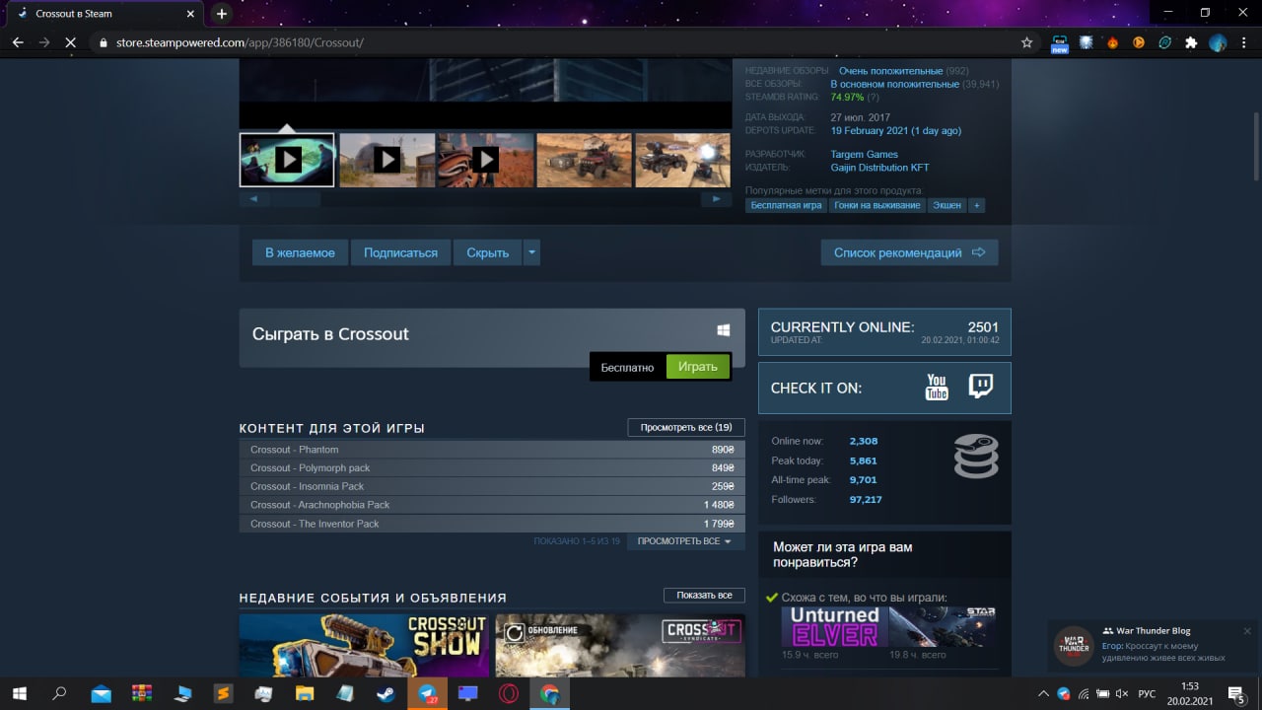This screenshot has height=710, width=1262.
Task: Click Просмотреть все (19) button
Action: tap(686, 427)
